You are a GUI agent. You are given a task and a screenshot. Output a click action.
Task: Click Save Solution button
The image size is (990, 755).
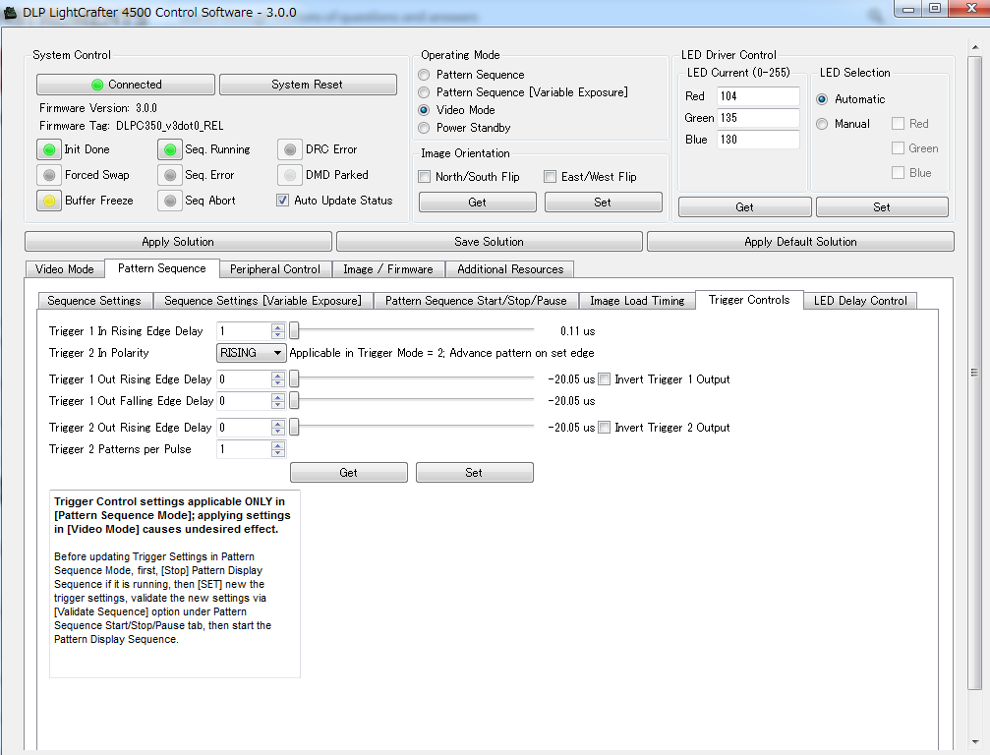490,242
